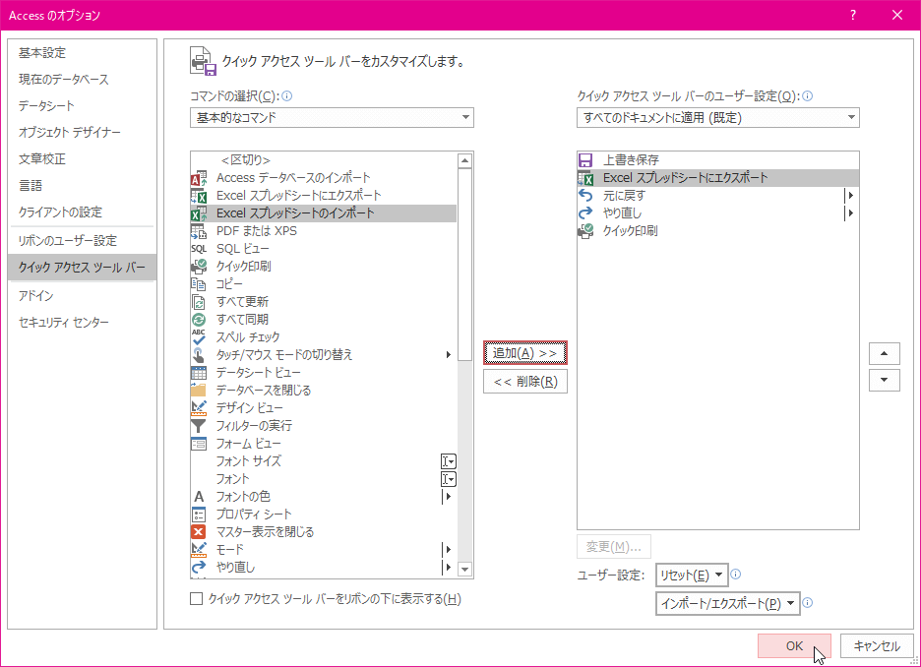Click Excel spreadsheet export icon in command list
Screen dimensions: 921x667
[199, 196]
